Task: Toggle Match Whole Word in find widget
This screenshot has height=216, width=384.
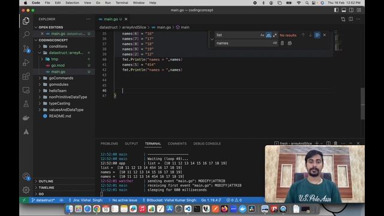Action: (268, 35)
